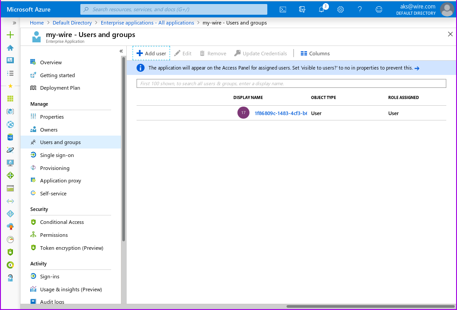Open portal Settings gear icon
Image resolution: width=457 pixels, height=310 pixels.
point(341,9)
